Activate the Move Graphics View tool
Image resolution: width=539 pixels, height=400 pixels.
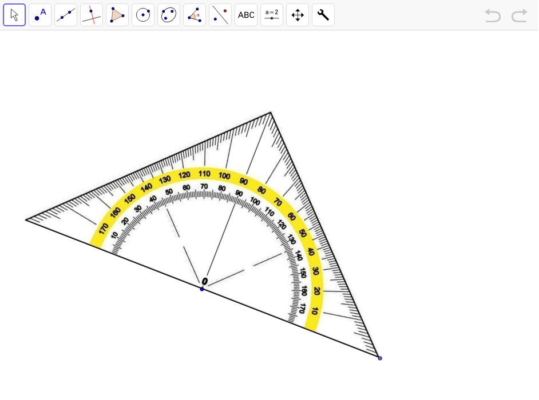(x=298, y=15)
